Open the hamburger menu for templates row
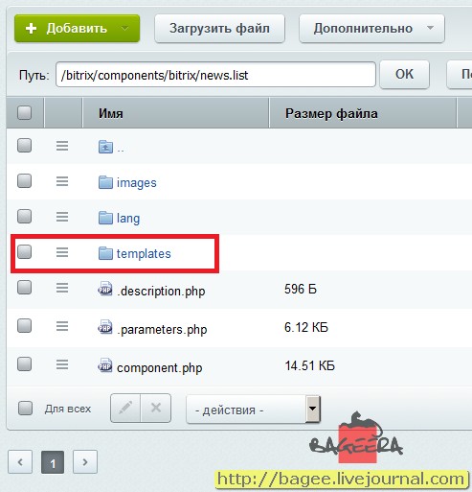472x492 pixels. pos(62,252)
